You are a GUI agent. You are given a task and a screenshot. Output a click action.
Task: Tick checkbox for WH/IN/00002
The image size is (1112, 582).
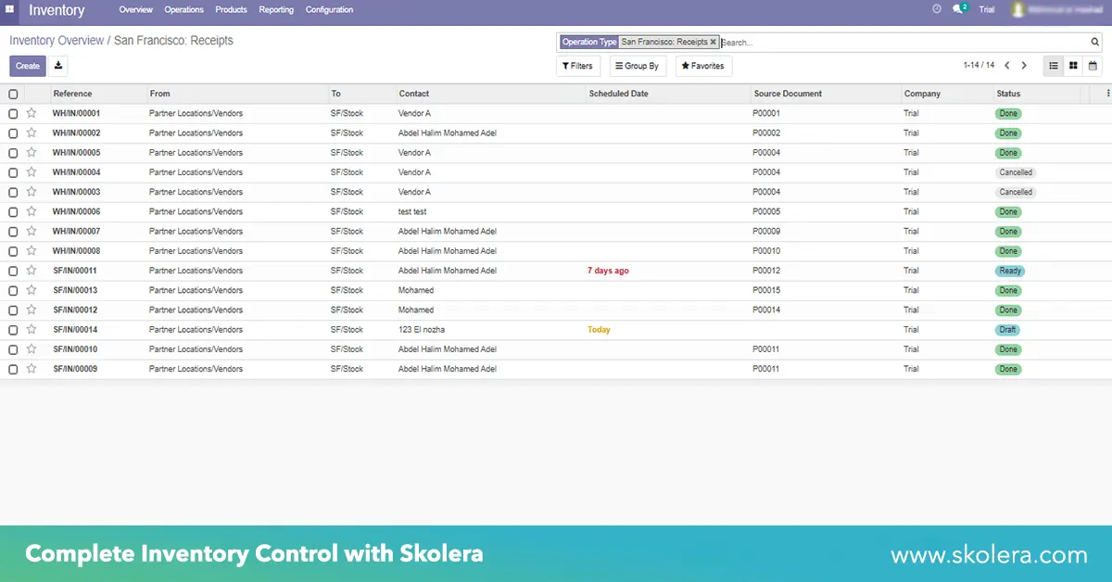pos(13,133)
